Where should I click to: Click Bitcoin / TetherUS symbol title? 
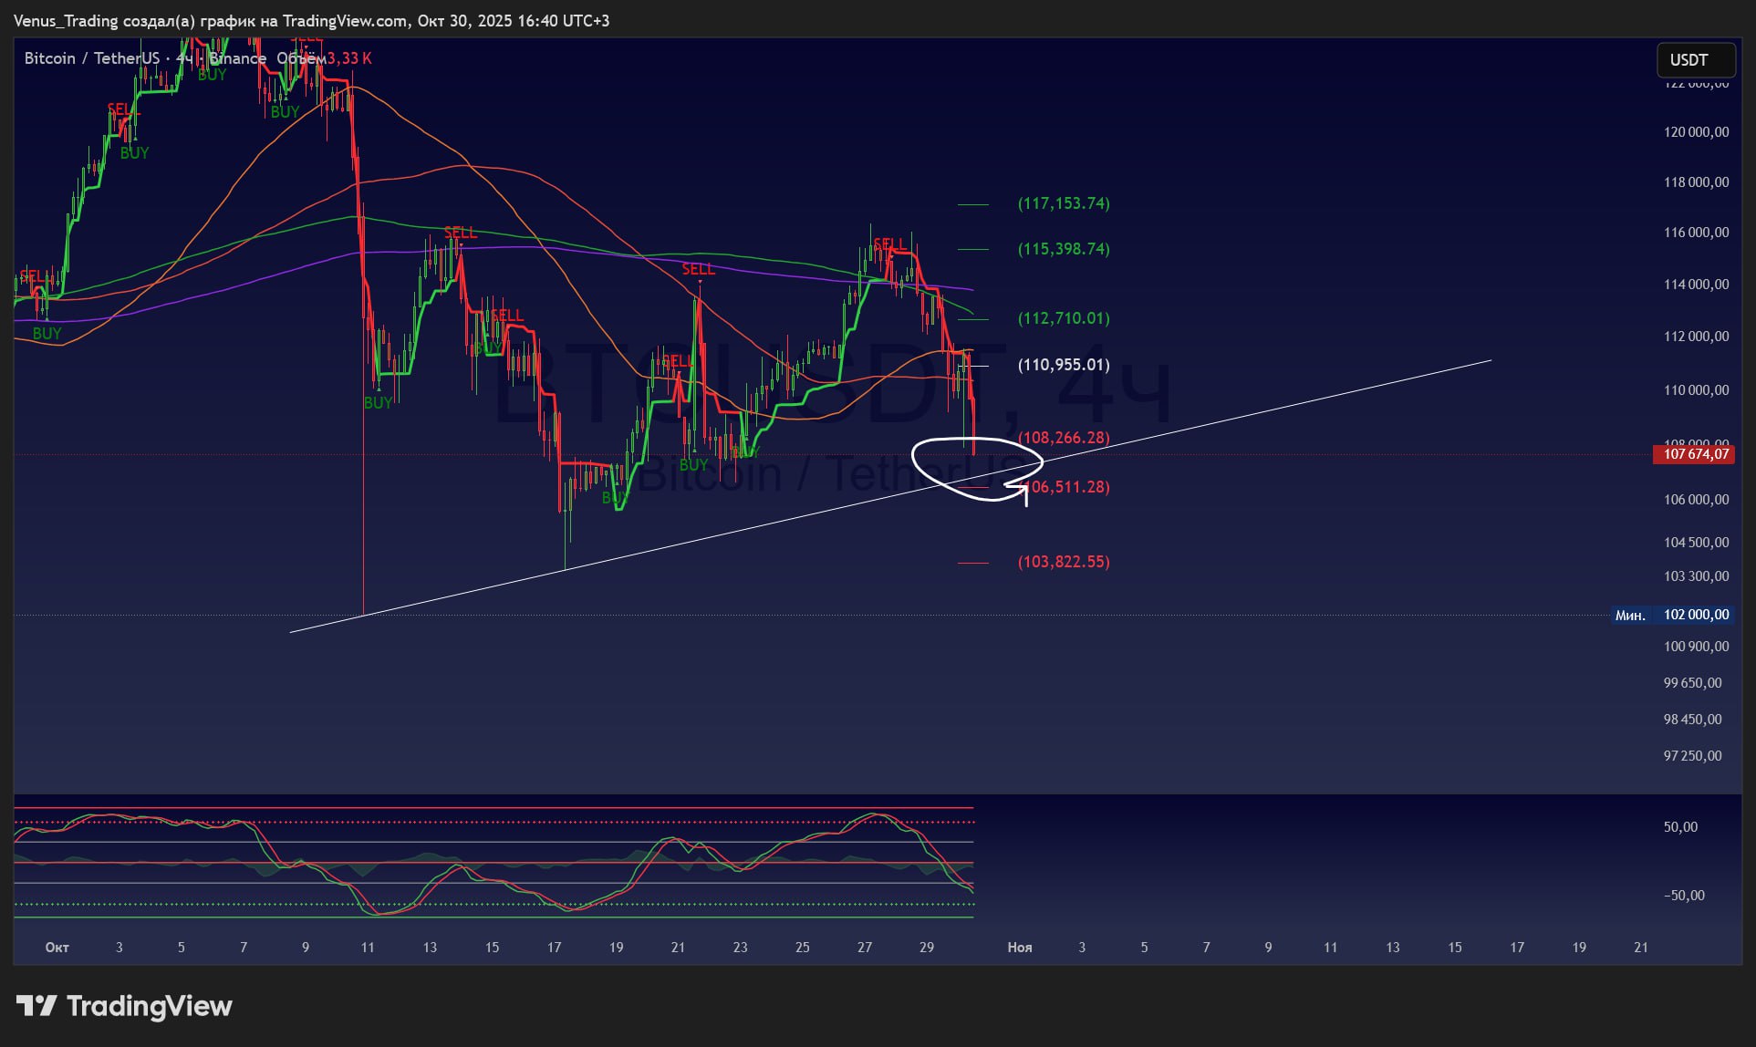pyautogui.click(x=91, y=58)
